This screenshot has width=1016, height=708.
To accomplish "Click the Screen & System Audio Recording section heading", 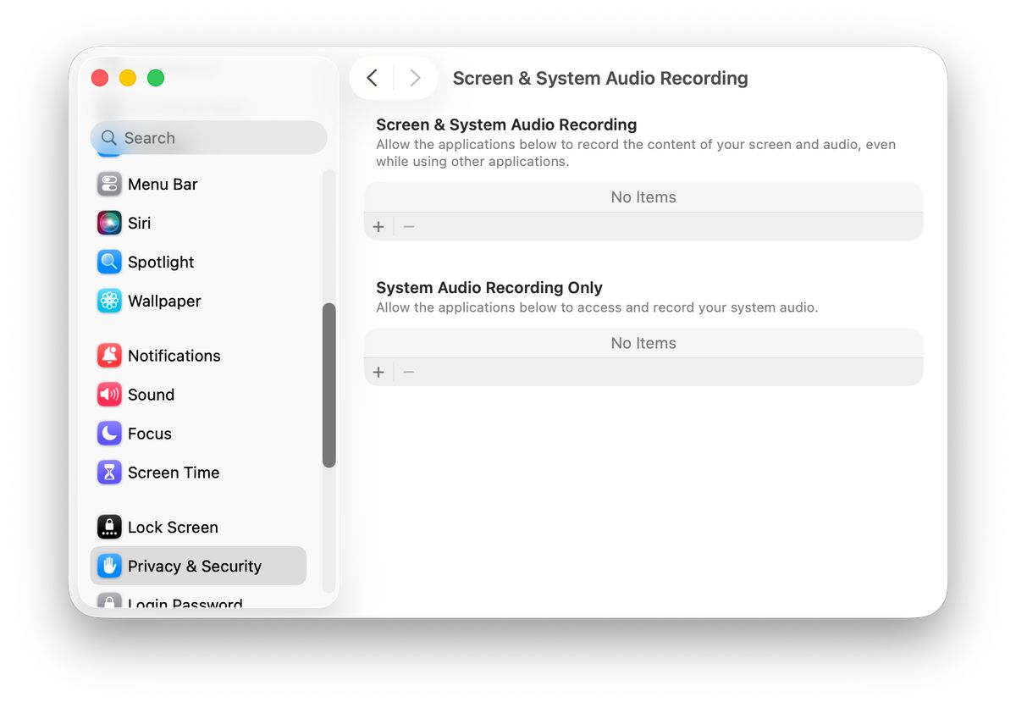I will coord(506,124).
